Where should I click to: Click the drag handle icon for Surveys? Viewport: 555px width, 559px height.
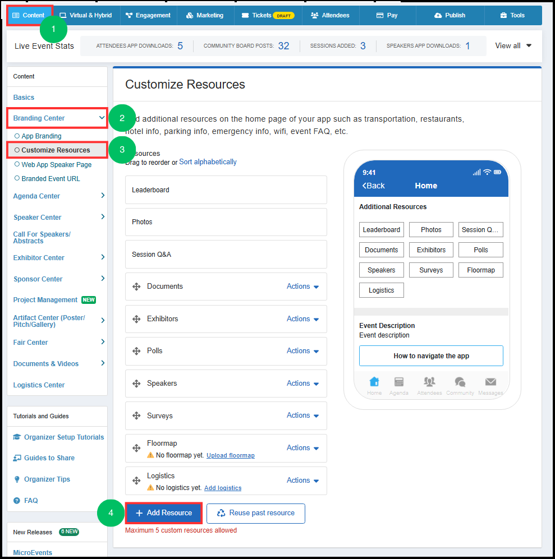click(136, 415)
